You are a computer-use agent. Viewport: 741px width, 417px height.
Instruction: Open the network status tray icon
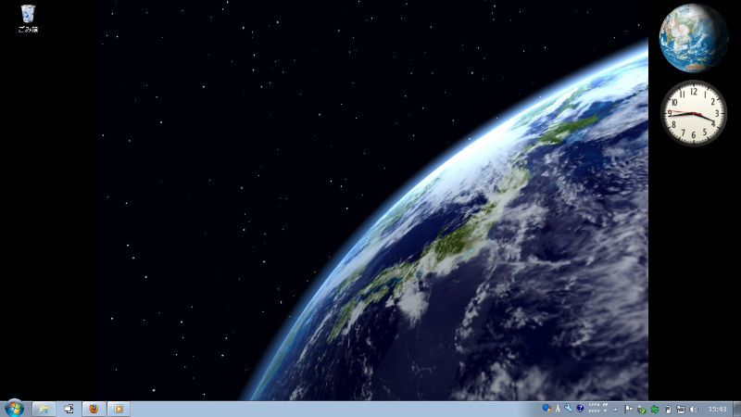coord(681,410)
